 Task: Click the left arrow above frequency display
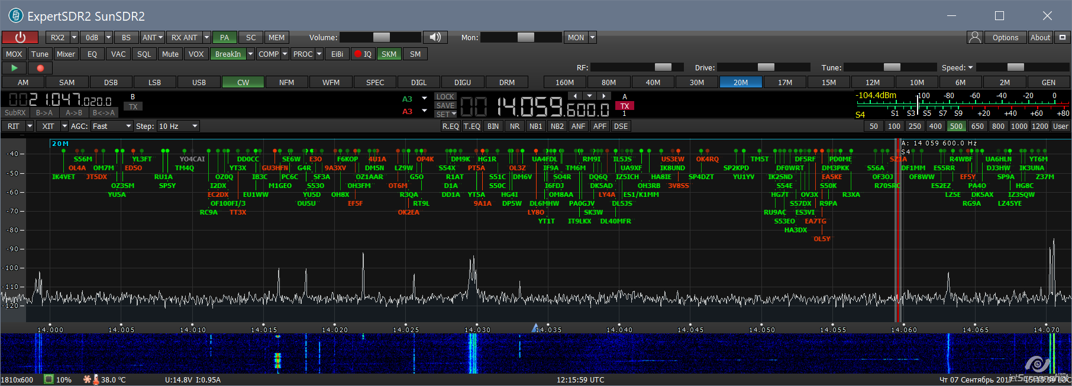pos(575,96)
